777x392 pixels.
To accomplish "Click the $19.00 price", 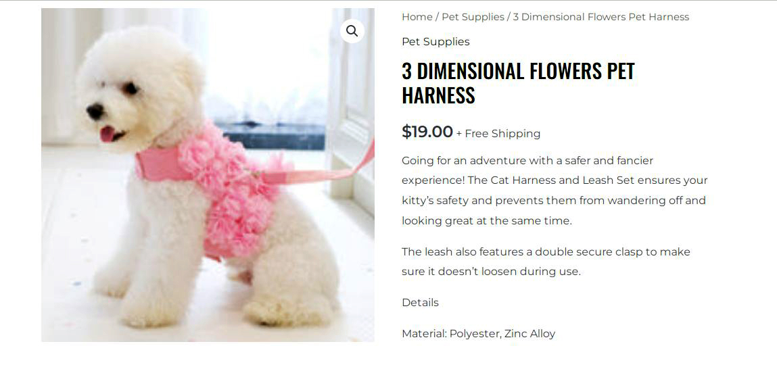I will (x=427, y=132).
